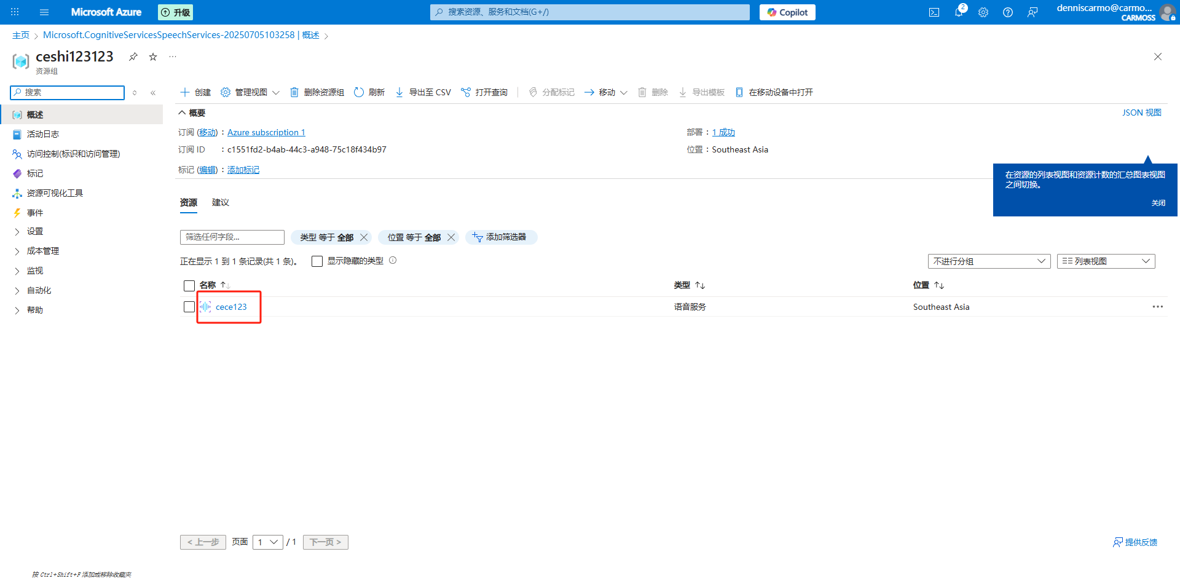Close the tooltip with 关闭
Viewport: 1180px width, 581px height.
(x=1158, y=203)
